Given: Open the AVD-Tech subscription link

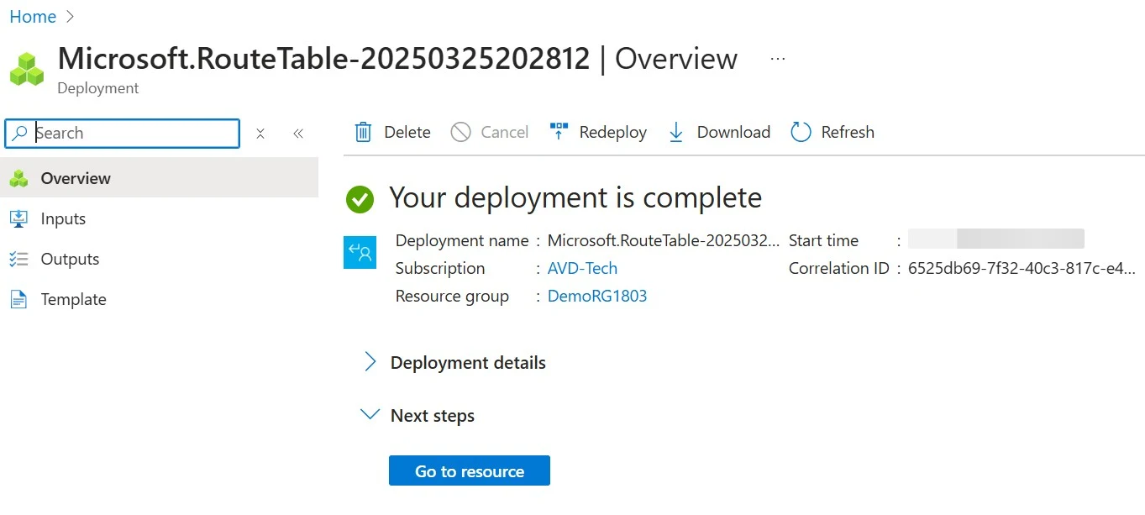Looking at the screenshot, I should (x=582, y=268).
